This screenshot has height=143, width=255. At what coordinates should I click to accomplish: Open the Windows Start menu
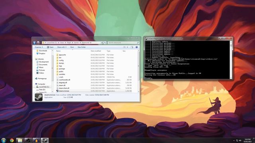4,140
